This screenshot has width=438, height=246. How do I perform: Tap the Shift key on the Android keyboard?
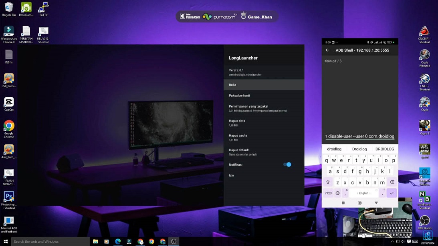(x=328, y=182)
